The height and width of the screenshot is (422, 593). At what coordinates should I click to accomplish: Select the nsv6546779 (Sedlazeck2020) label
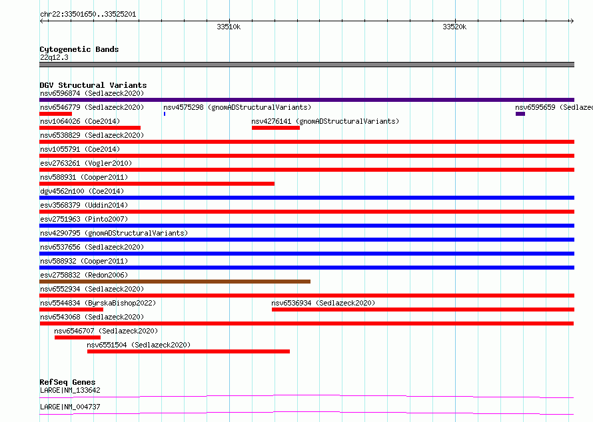click(92, 107)
